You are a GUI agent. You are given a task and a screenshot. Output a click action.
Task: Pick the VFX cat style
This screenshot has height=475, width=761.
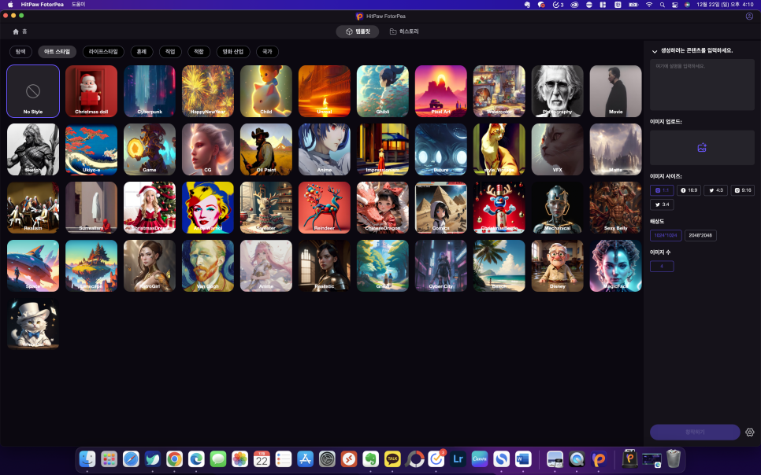coord(557,149)
